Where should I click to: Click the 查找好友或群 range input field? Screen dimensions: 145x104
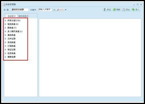click(20, 10)
